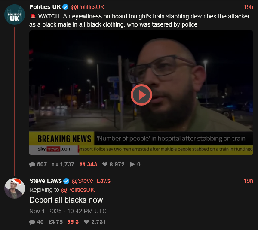Click heart icon with 2,731 likes

[86, 222]
